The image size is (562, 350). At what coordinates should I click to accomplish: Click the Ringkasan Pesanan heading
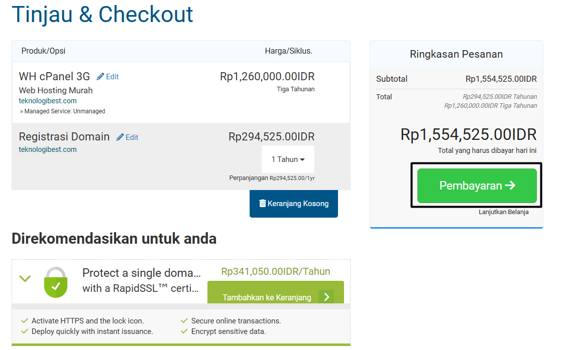coord(456,54)
